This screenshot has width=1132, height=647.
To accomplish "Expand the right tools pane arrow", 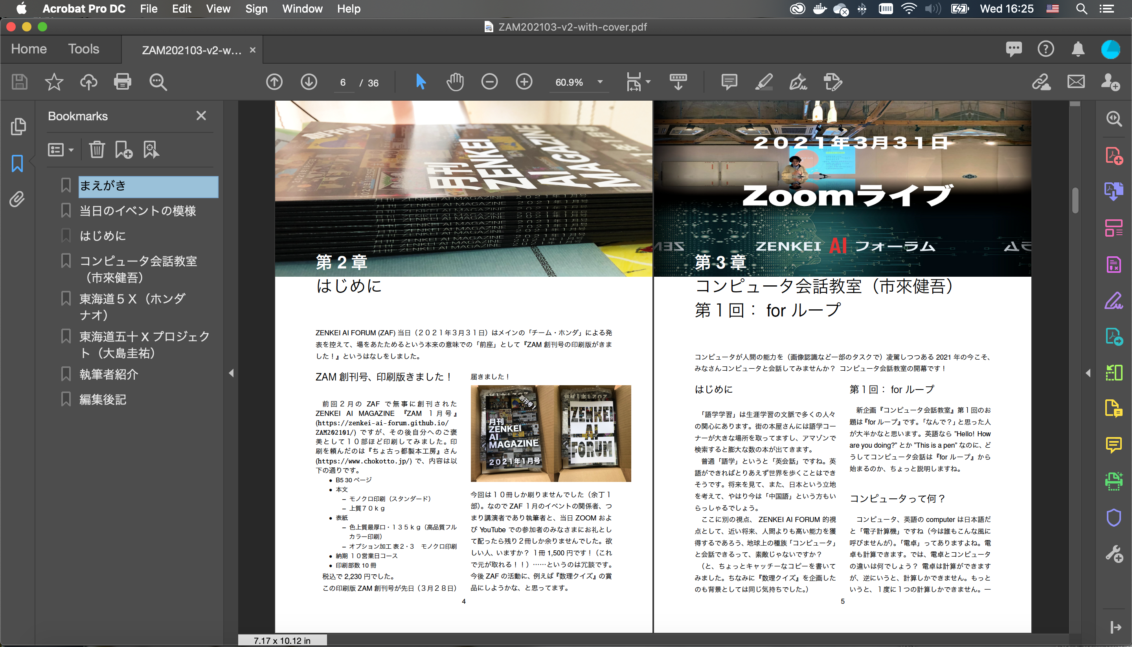I will coord(1088,373).
